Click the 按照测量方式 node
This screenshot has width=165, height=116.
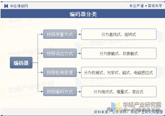[60, 34]
